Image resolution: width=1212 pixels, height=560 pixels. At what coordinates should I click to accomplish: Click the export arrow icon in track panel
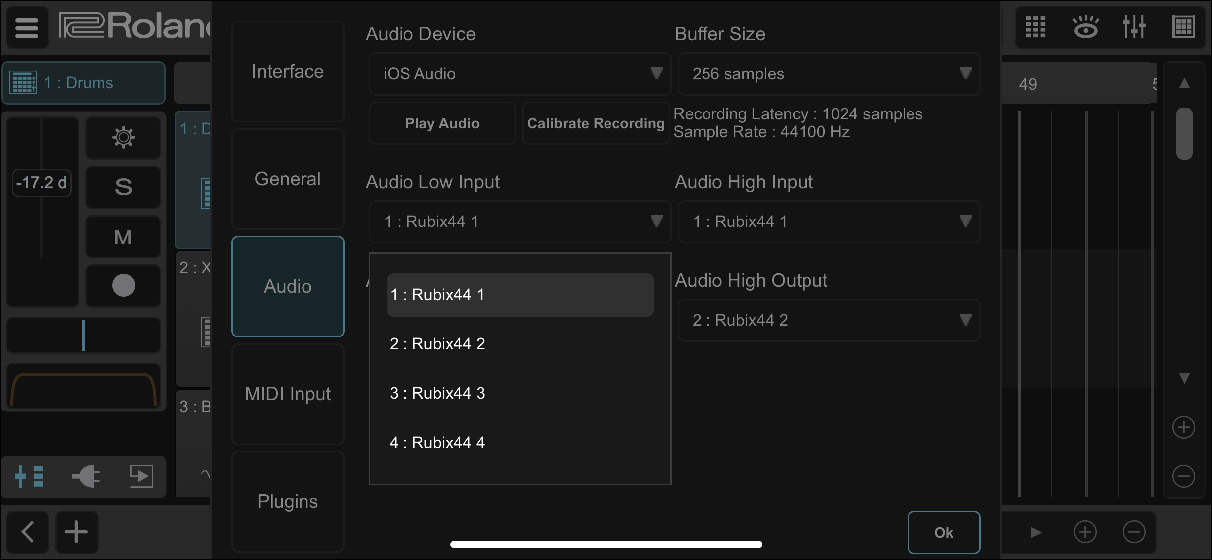tap(141, 476)
